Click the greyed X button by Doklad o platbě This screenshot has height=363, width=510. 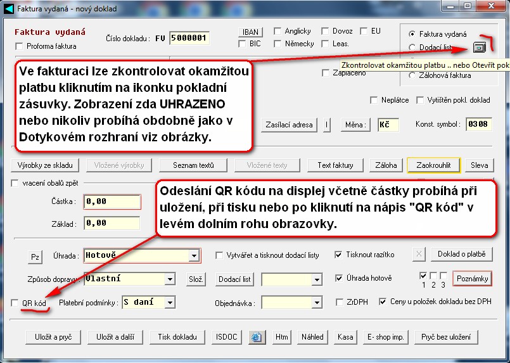click(x=419, y=255)
